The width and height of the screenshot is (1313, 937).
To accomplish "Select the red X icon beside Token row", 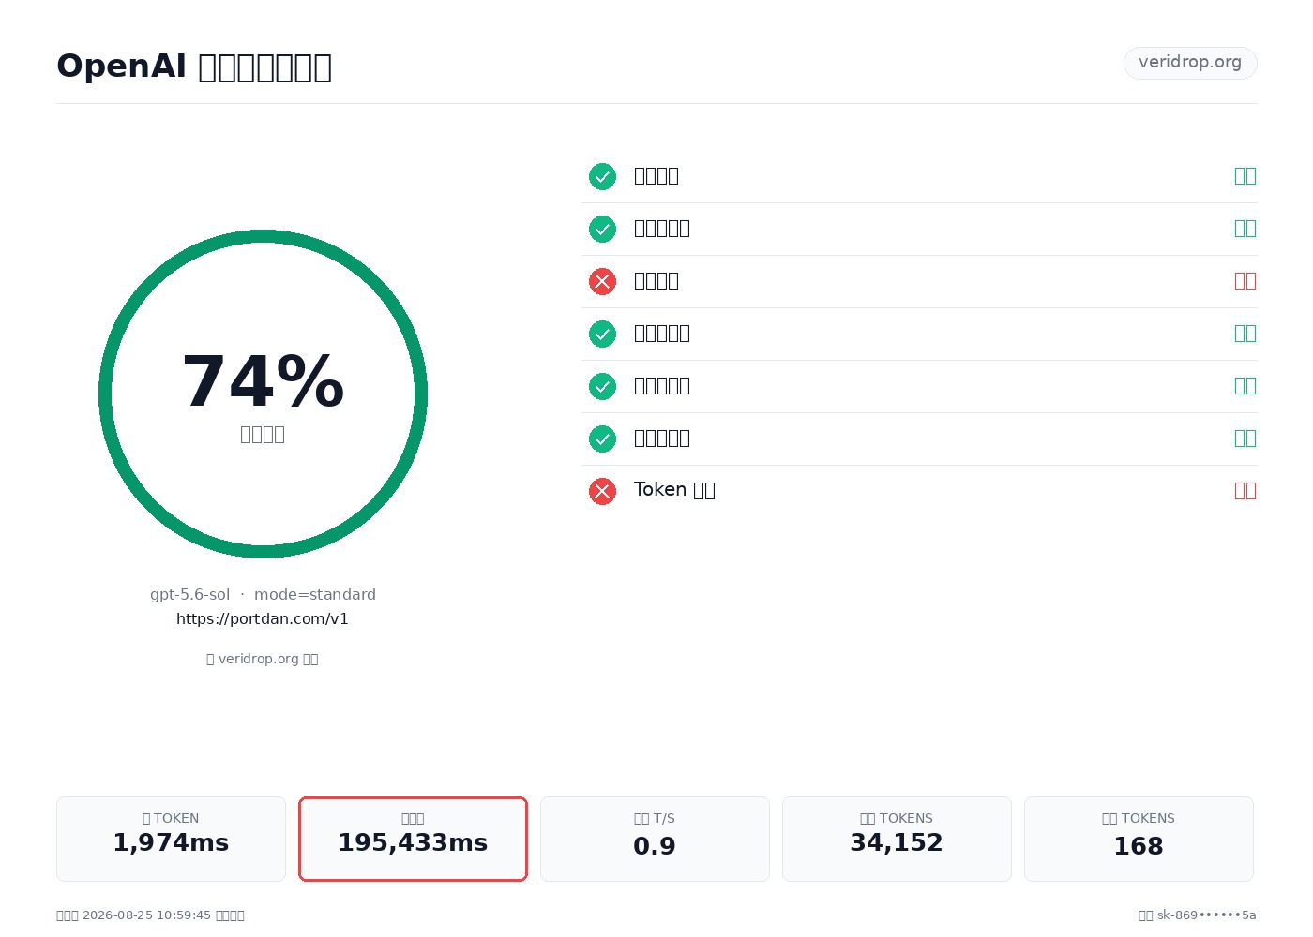I will [x=602, y=491].
